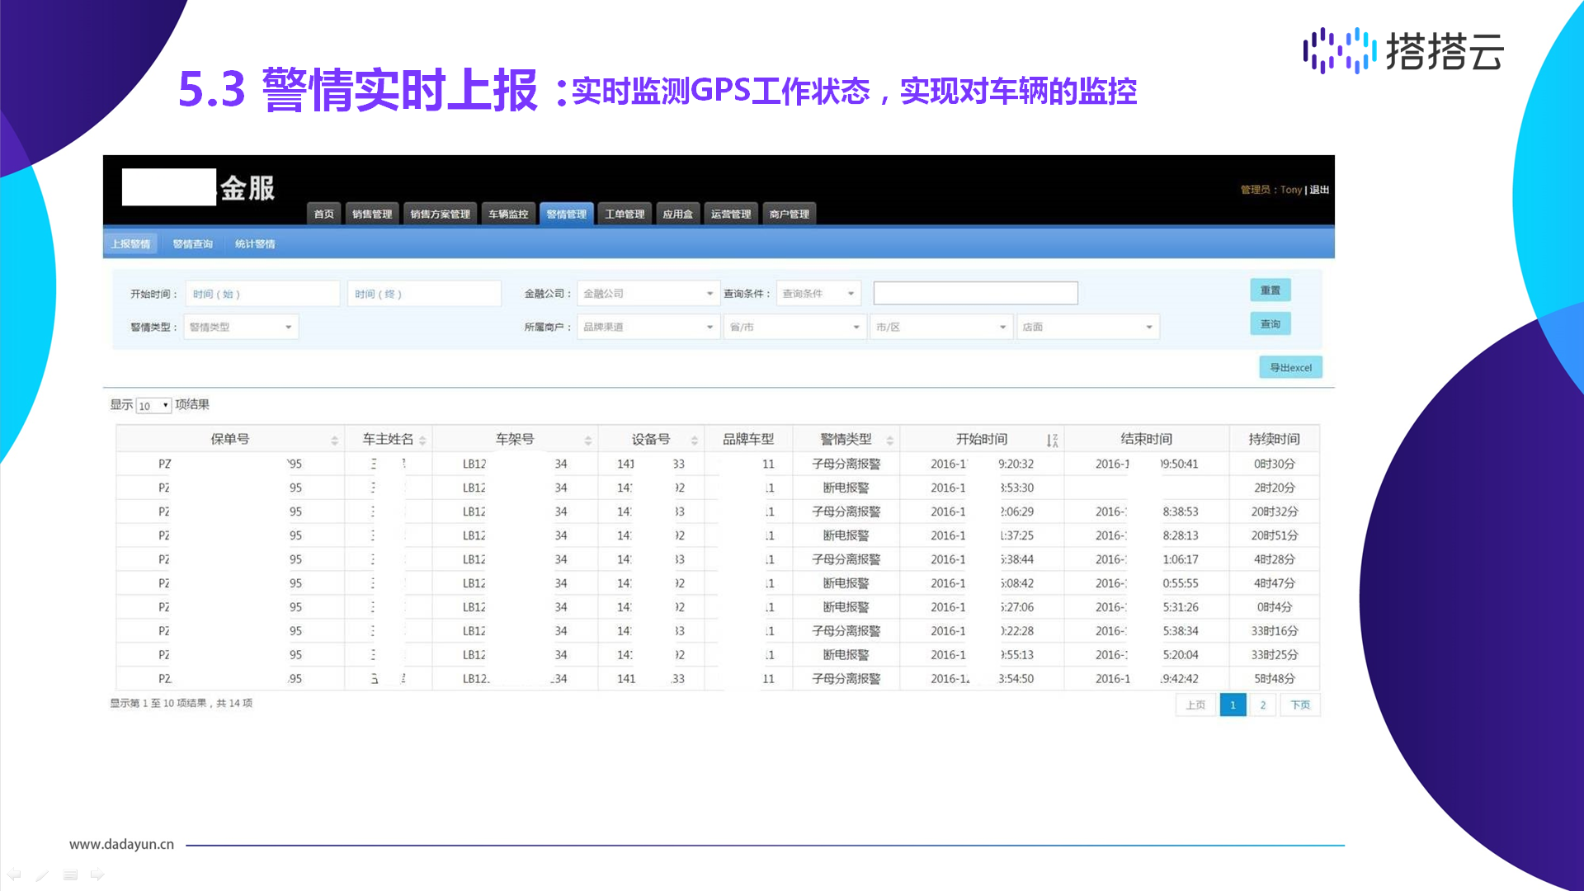
Task: Click the 导出excel button
Action: [x=1290, y=368]
